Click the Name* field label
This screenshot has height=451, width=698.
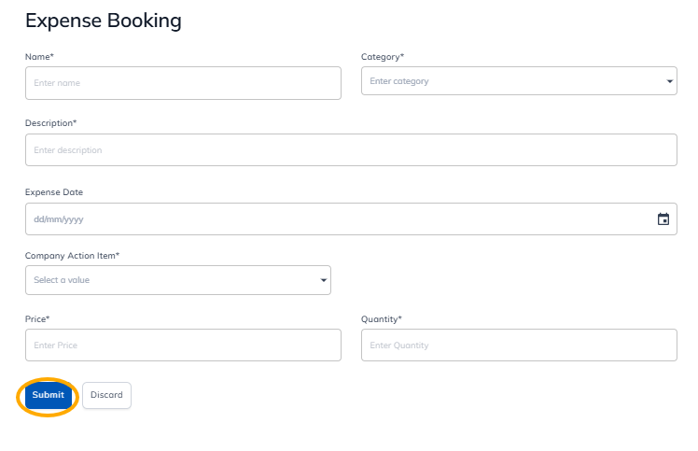pos(39,57)
